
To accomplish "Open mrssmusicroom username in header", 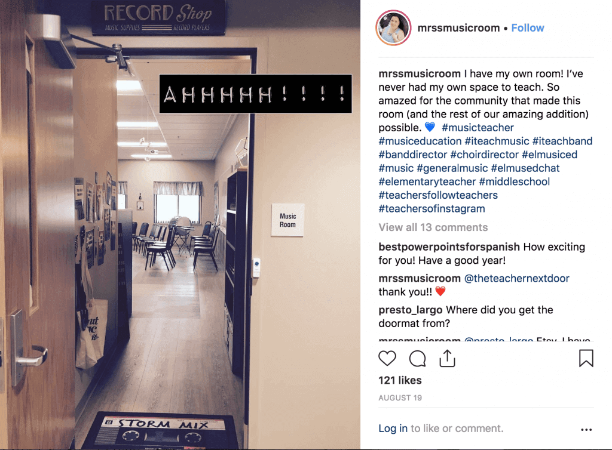I will [458, 28].
